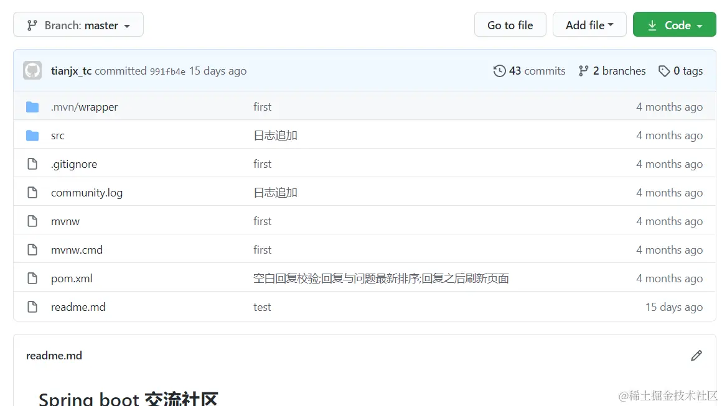Open commit hash 991fb4e
Screen dimensions: 722x406
(x=167, y=72)
